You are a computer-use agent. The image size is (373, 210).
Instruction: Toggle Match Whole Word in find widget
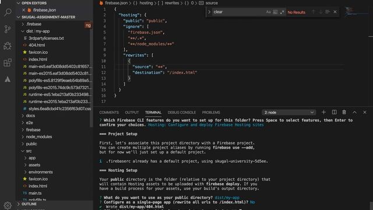(275, 12)
